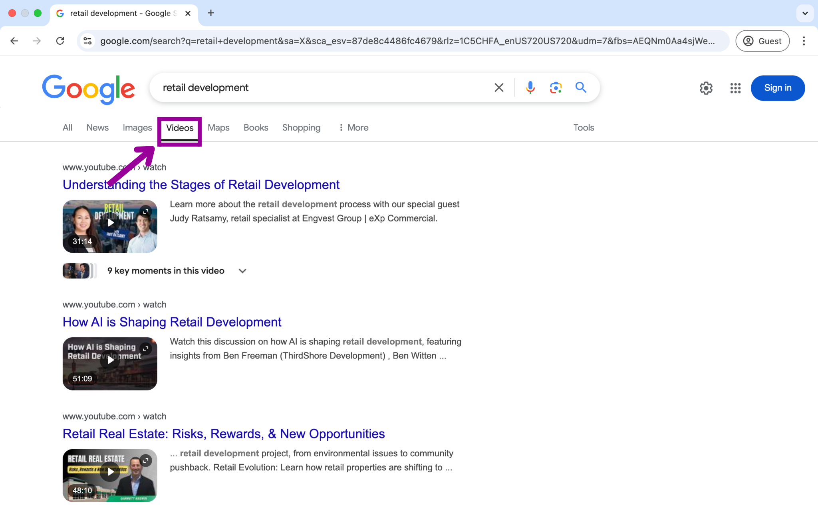The width and height of the screenshot is (818, 511).
Task: Switch to the All tab
Action: pos(68,128)
